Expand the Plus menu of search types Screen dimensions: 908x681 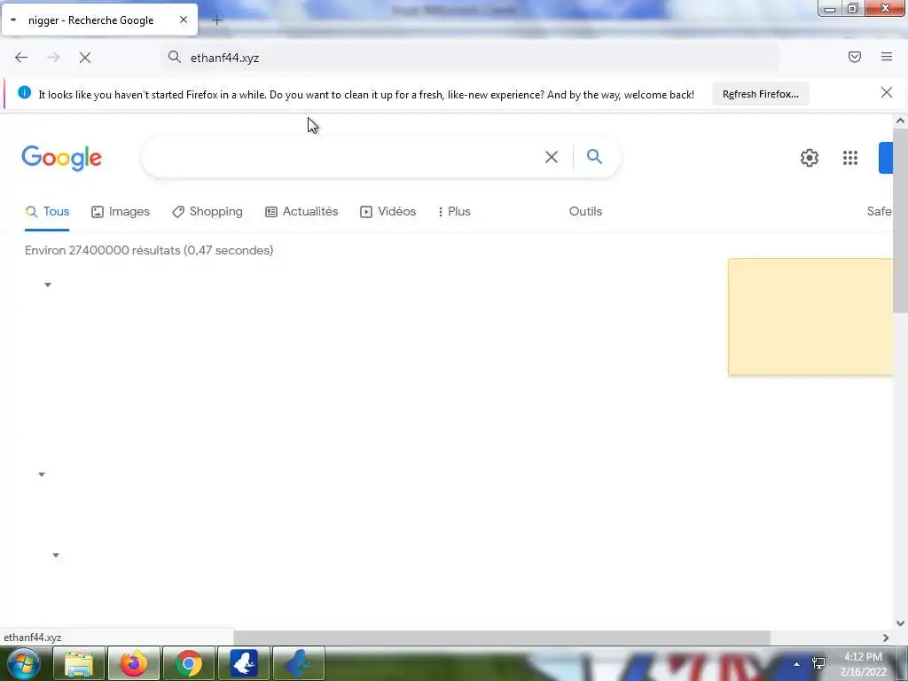[454, 211]
